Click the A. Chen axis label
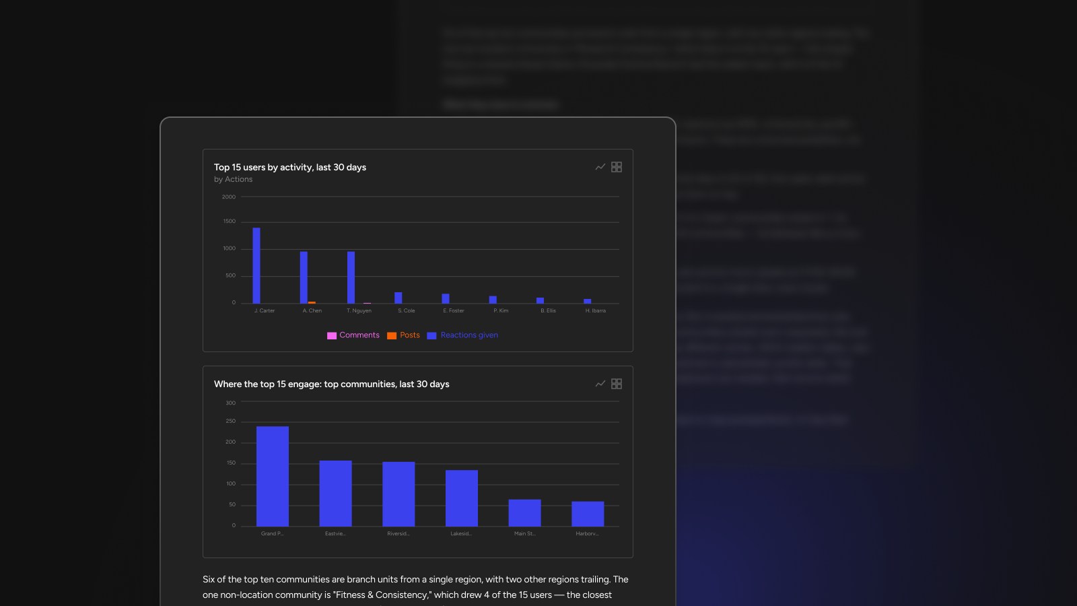 [x=312, y=310]
